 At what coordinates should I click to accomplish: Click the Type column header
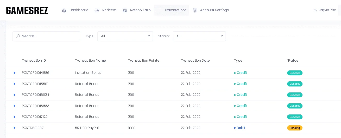238,61
